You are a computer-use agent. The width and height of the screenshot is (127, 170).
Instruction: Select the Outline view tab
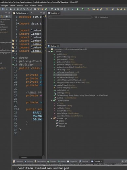(53, 46)
